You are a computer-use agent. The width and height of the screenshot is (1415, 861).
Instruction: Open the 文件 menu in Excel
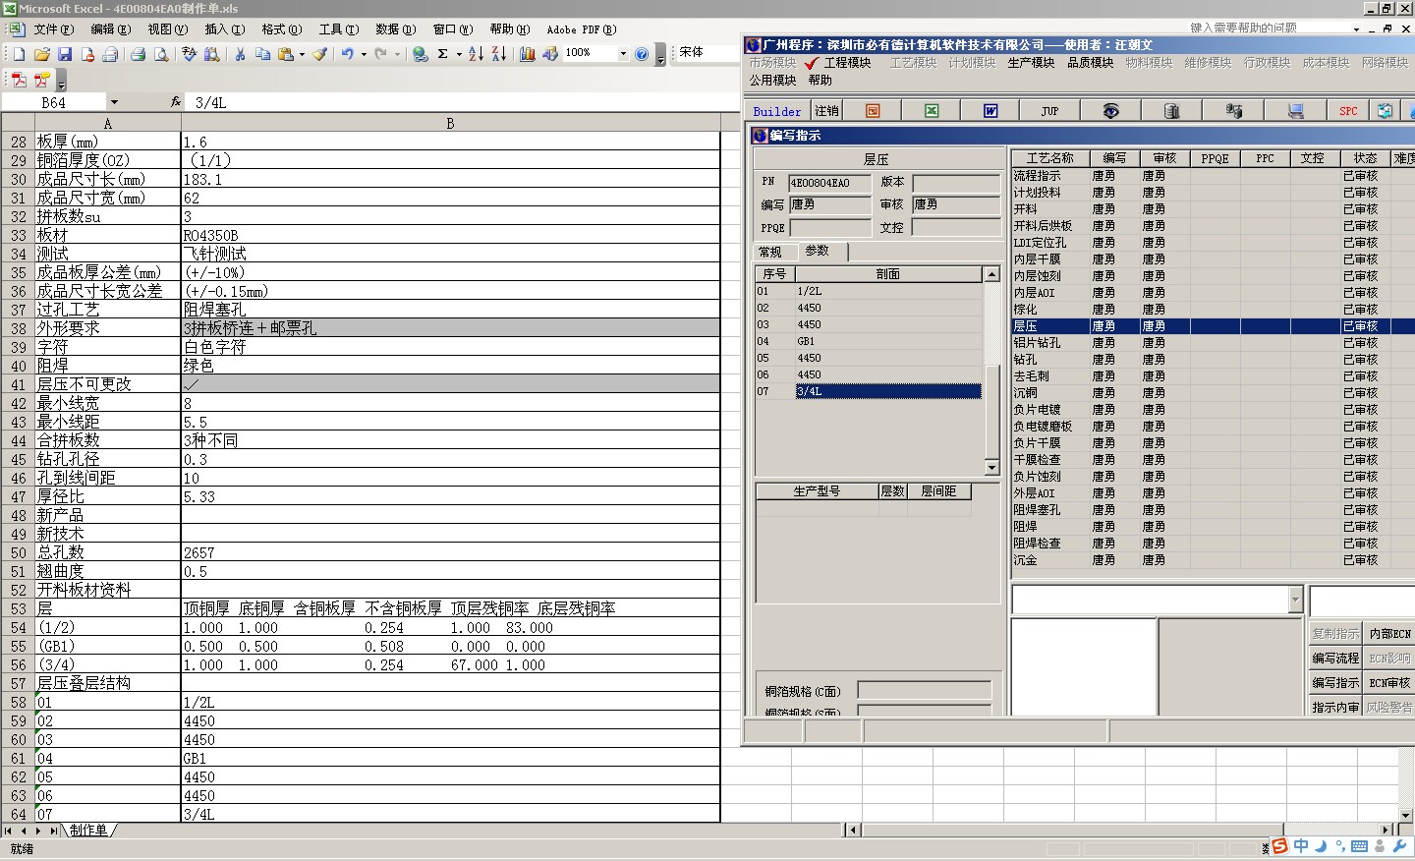pyautogui.click(x=53, y=29)
